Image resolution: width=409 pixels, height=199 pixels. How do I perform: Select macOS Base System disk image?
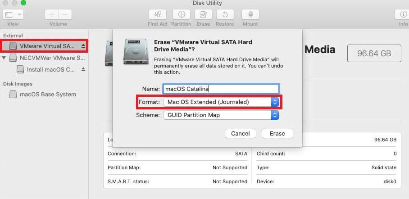[x=48, y=95]
